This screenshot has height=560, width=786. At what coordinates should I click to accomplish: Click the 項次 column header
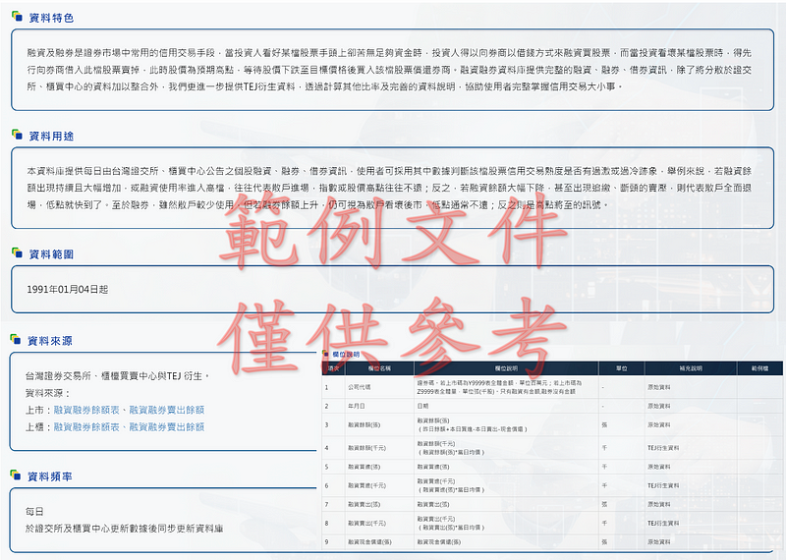coord(333,368)
